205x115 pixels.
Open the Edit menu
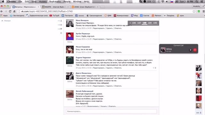[27, 2]
